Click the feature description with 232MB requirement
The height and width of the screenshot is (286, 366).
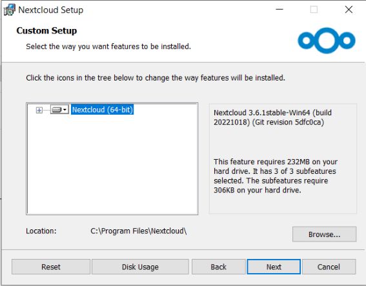[276, 176]
